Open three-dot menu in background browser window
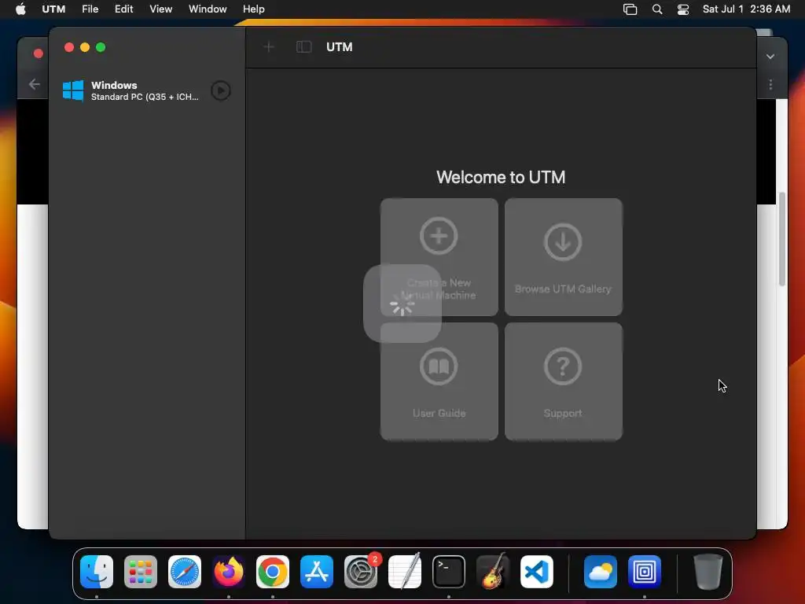Screen dimensions: 805x604 click(x=770, y=85)
